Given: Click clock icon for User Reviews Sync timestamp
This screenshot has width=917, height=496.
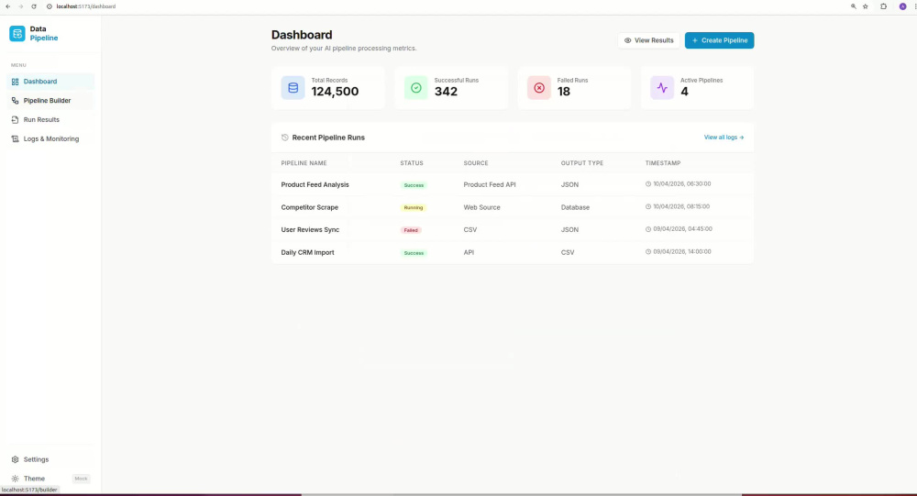Looking at the screenshot, I should point(648,229).
